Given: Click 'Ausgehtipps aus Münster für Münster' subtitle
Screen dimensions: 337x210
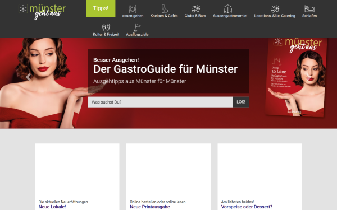Looking at the screenshot, I should pos(140,81).
